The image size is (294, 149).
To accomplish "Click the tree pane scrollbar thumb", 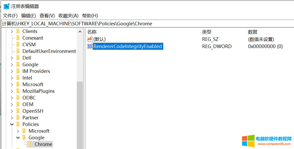I will pos(80,115).
